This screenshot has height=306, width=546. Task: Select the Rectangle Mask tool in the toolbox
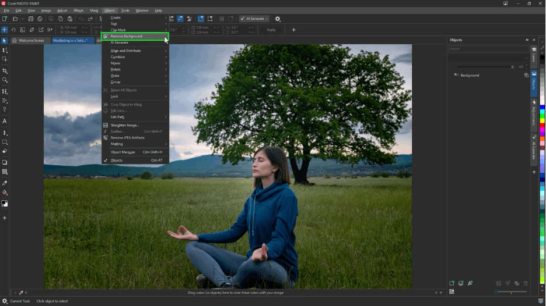pyautogui.click(x=5, y=59)
